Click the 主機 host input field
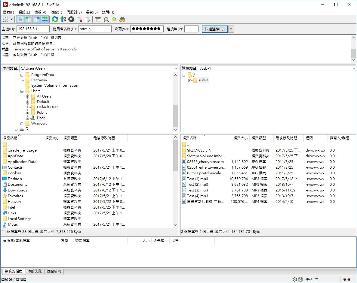Screen dimensions: 357x283 click(33, 29)
